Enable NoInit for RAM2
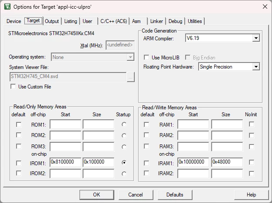 click(x=252, y=135)
